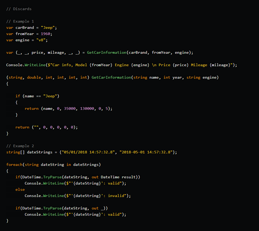This screenshot has height=231, width=259.
Task: Click the 'mileage' variable in the tuple deconstruction
Action: [x=56, y=52]
